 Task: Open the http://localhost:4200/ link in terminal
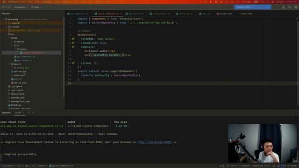(155, 142)
